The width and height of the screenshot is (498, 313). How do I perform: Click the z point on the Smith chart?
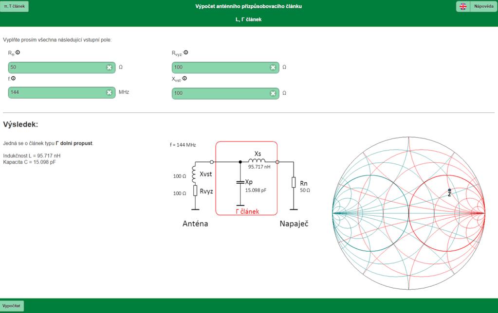click(x=449, y=190)
